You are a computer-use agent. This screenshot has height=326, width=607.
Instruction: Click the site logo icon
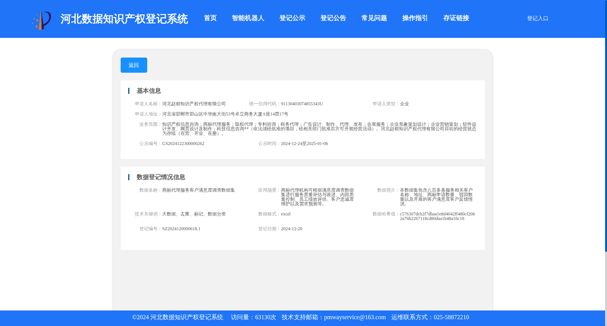coord(41,20)
